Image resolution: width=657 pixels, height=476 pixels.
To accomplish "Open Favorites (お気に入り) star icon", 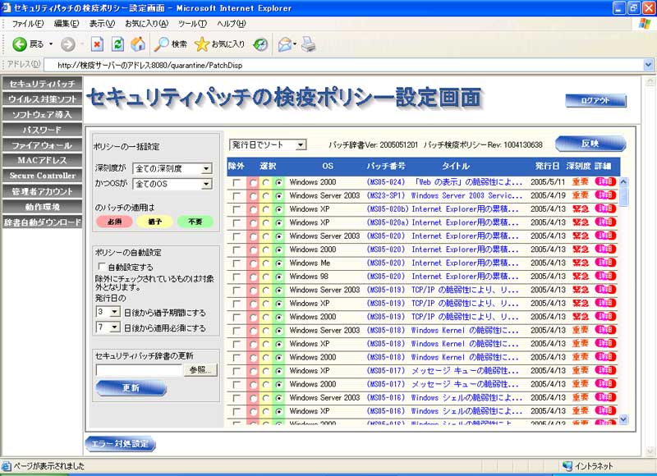I will point(201,44).
